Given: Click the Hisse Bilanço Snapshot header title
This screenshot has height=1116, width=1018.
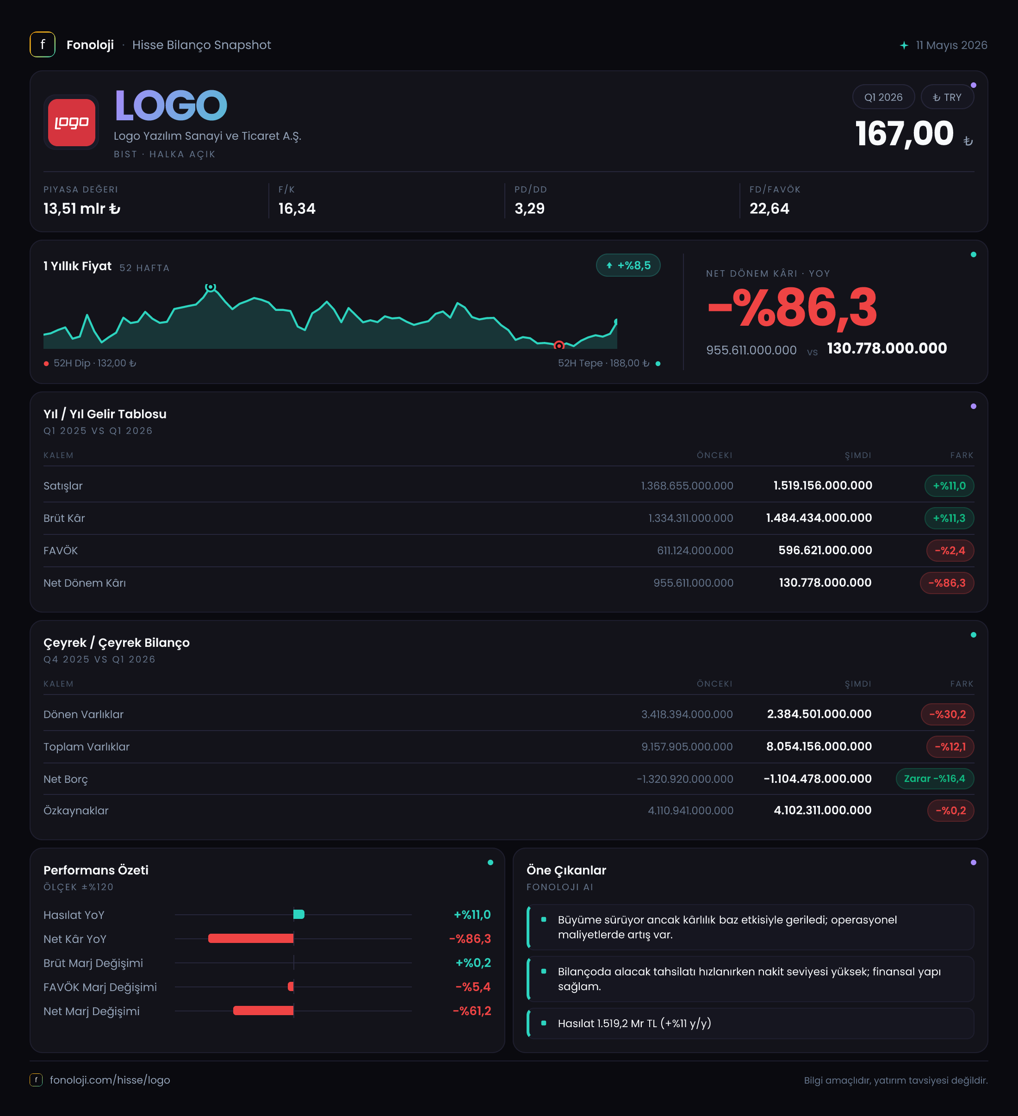Looking at the screenshot, I should point(201,45).
